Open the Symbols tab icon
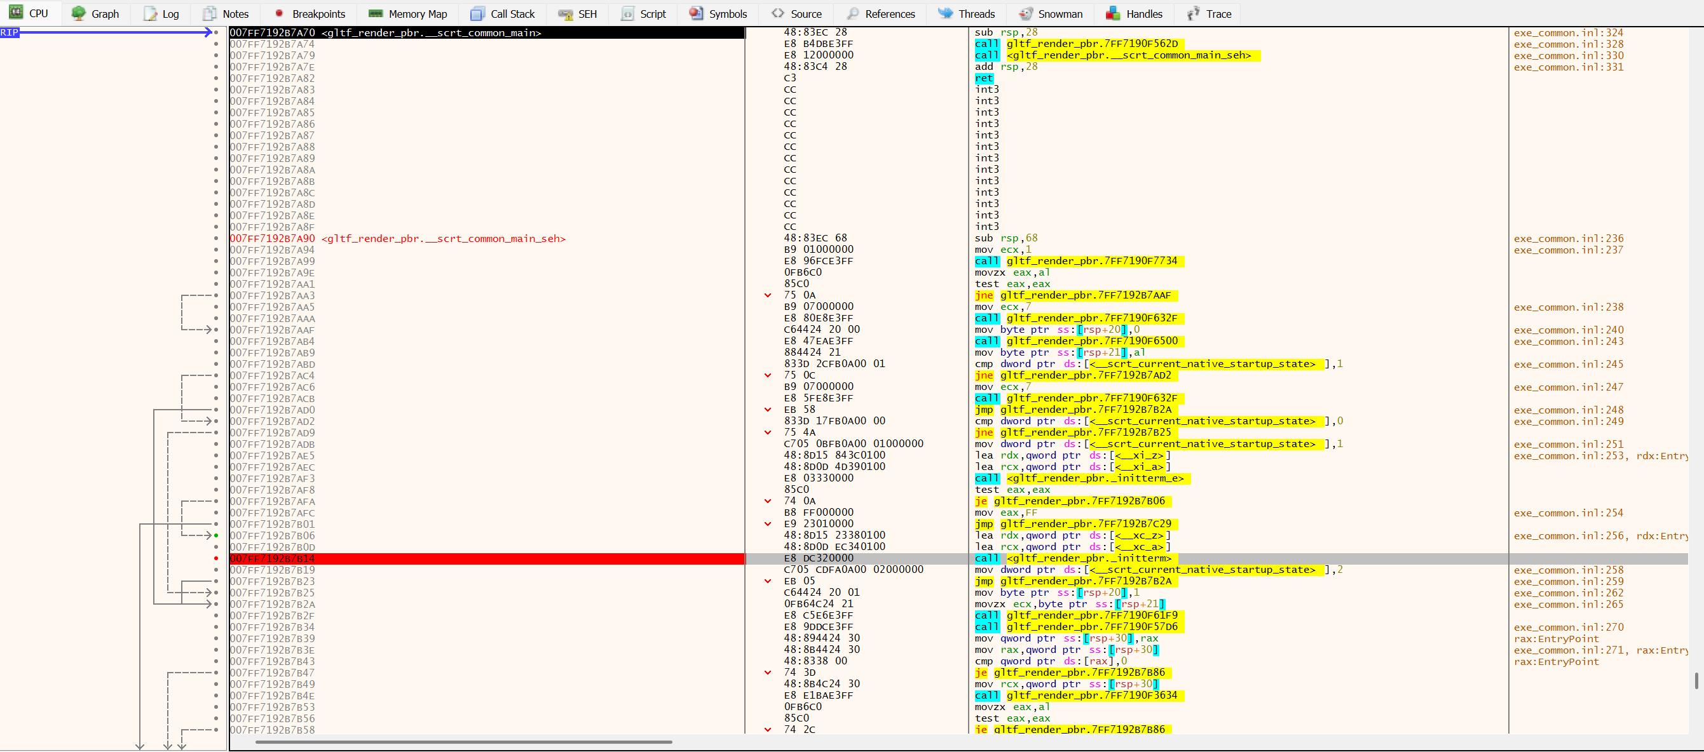 [x=696, y=13]
